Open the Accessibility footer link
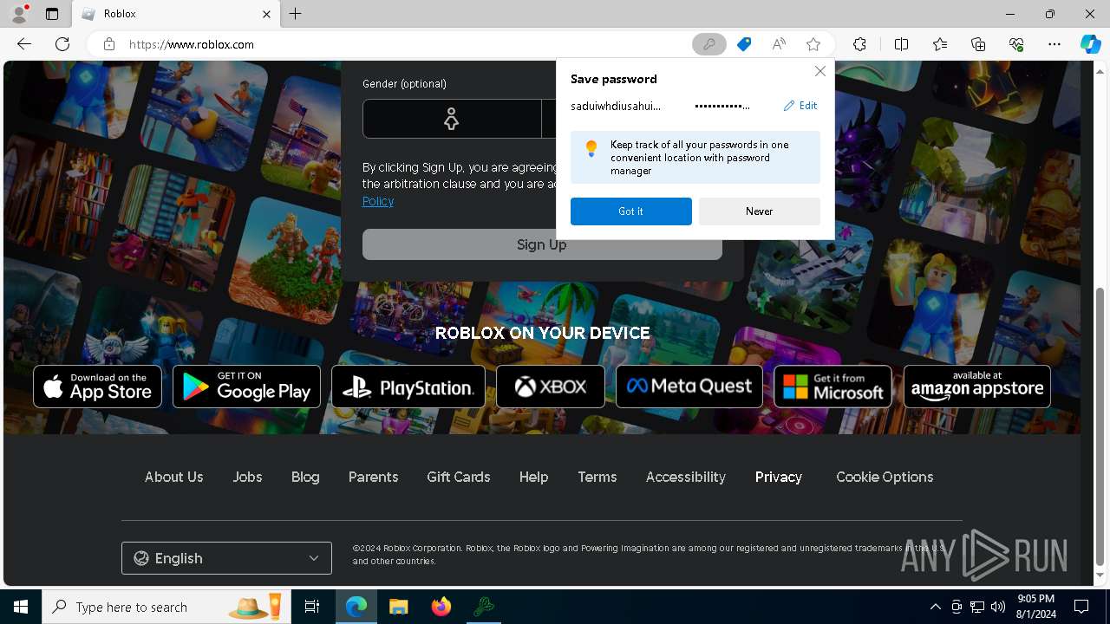 point(686,477)
